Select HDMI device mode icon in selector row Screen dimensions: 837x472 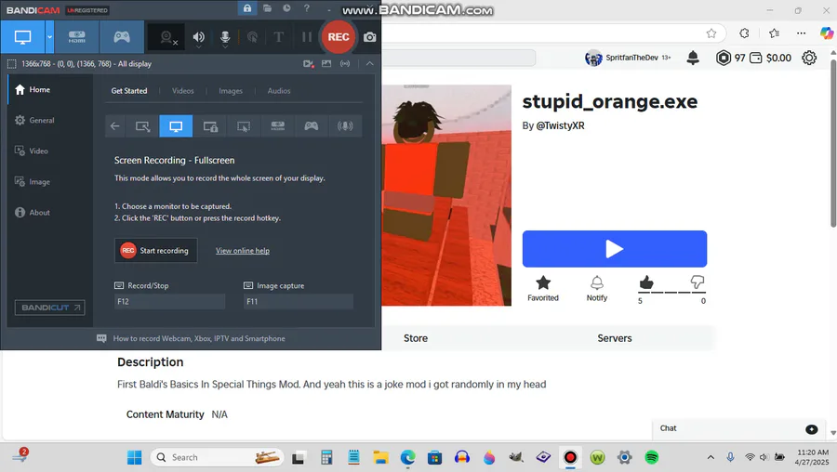coord(277,126)
